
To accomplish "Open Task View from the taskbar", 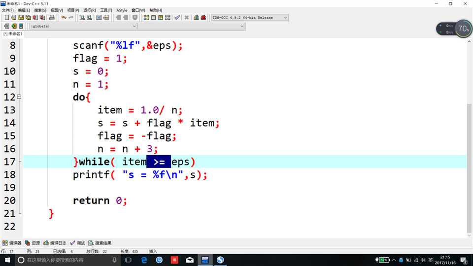I will click(128, 260).
